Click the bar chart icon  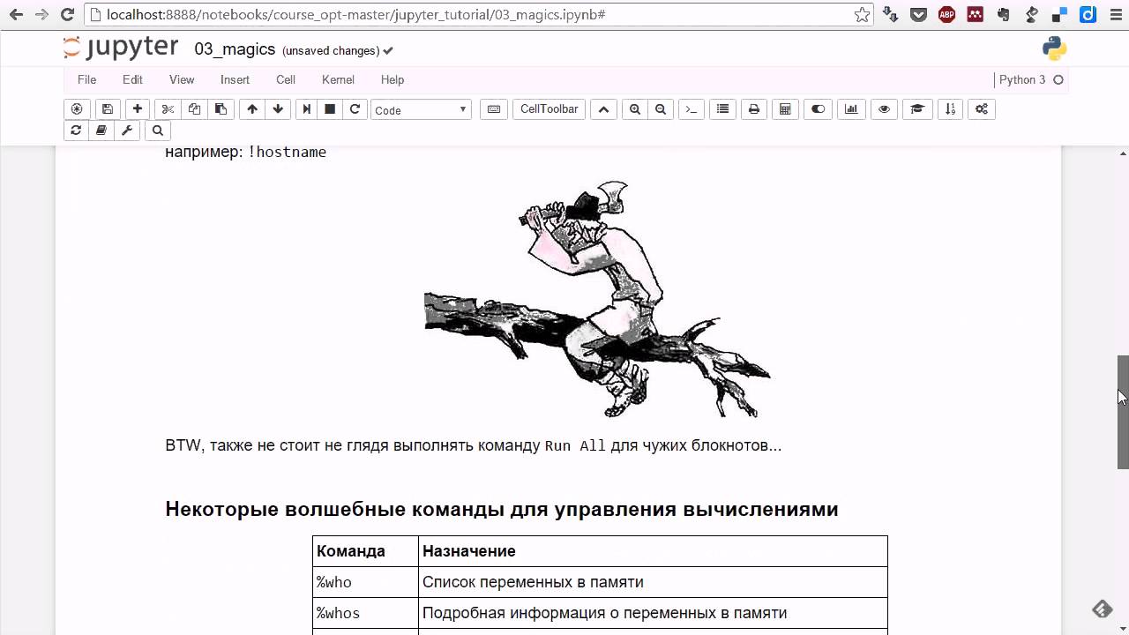coord(851,109)
